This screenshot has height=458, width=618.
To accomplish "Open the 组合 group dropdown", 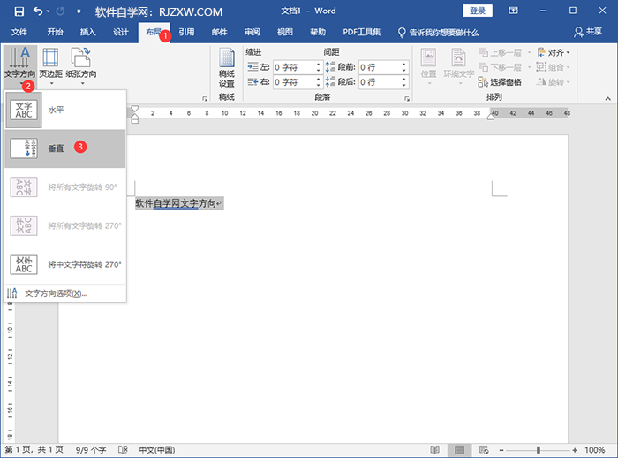I will [554, 67].
